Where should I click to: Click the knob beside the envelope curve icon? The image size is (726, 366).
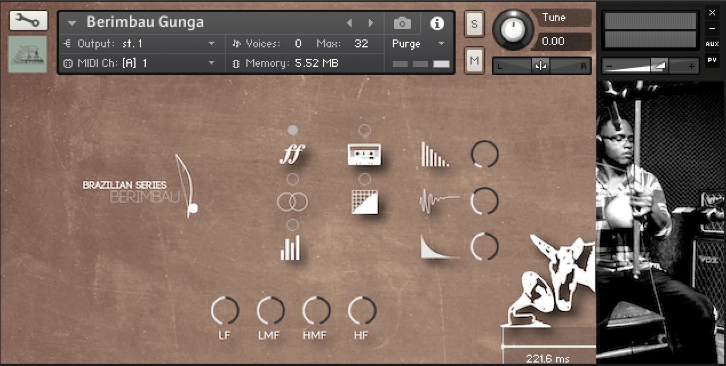tap(485, 247)
